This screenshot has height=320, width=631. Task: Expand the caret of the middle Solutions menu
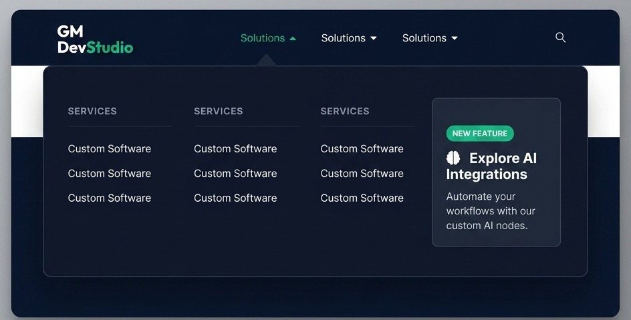374,38
